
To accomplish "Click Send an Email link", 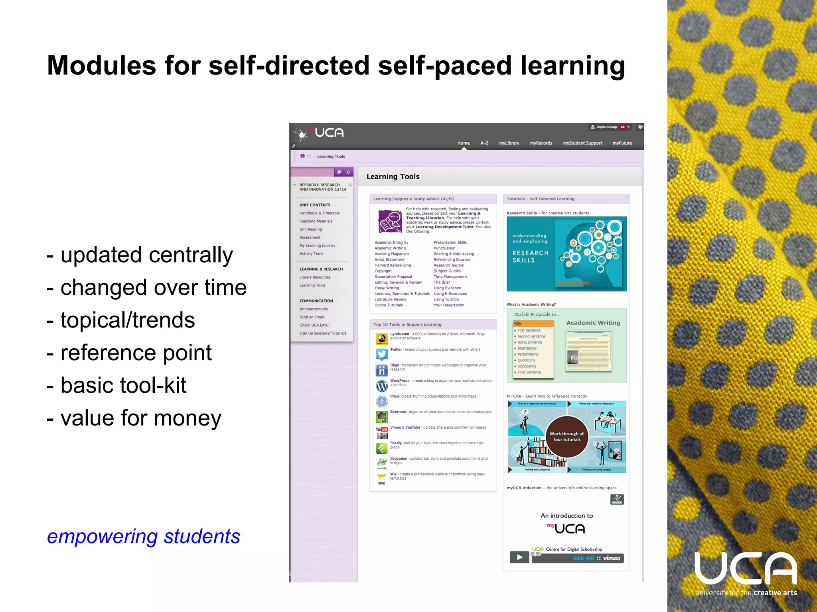I will (312, 317).
